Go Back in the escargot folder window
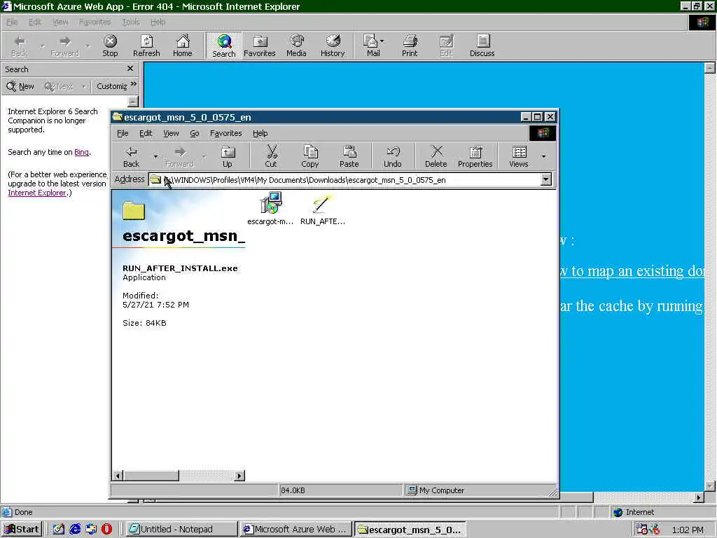 [131, 156]
